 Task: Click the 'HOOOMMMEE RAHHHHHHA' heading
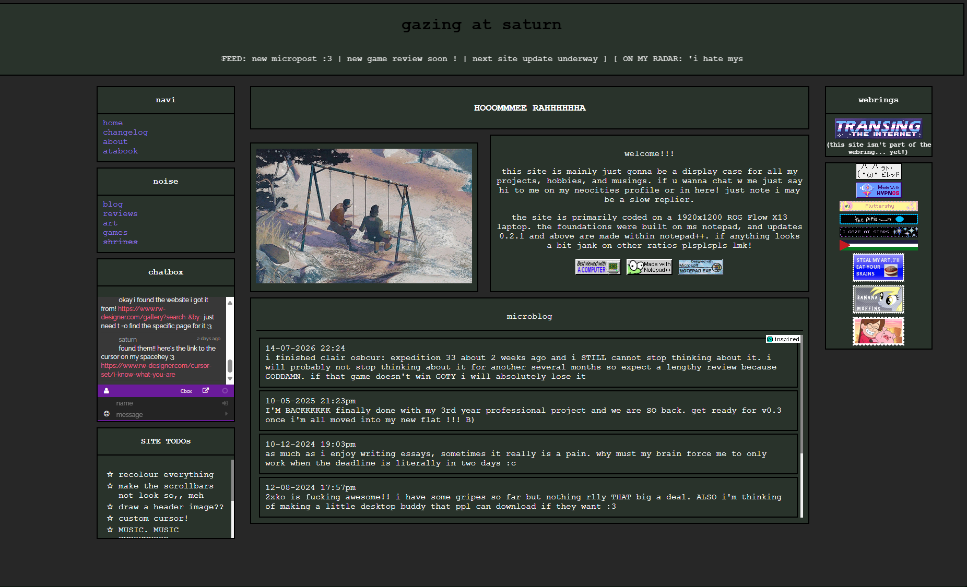(x=529, y=108)
